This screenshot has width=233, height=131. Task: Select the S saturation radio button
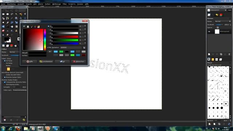pos(48,30)
